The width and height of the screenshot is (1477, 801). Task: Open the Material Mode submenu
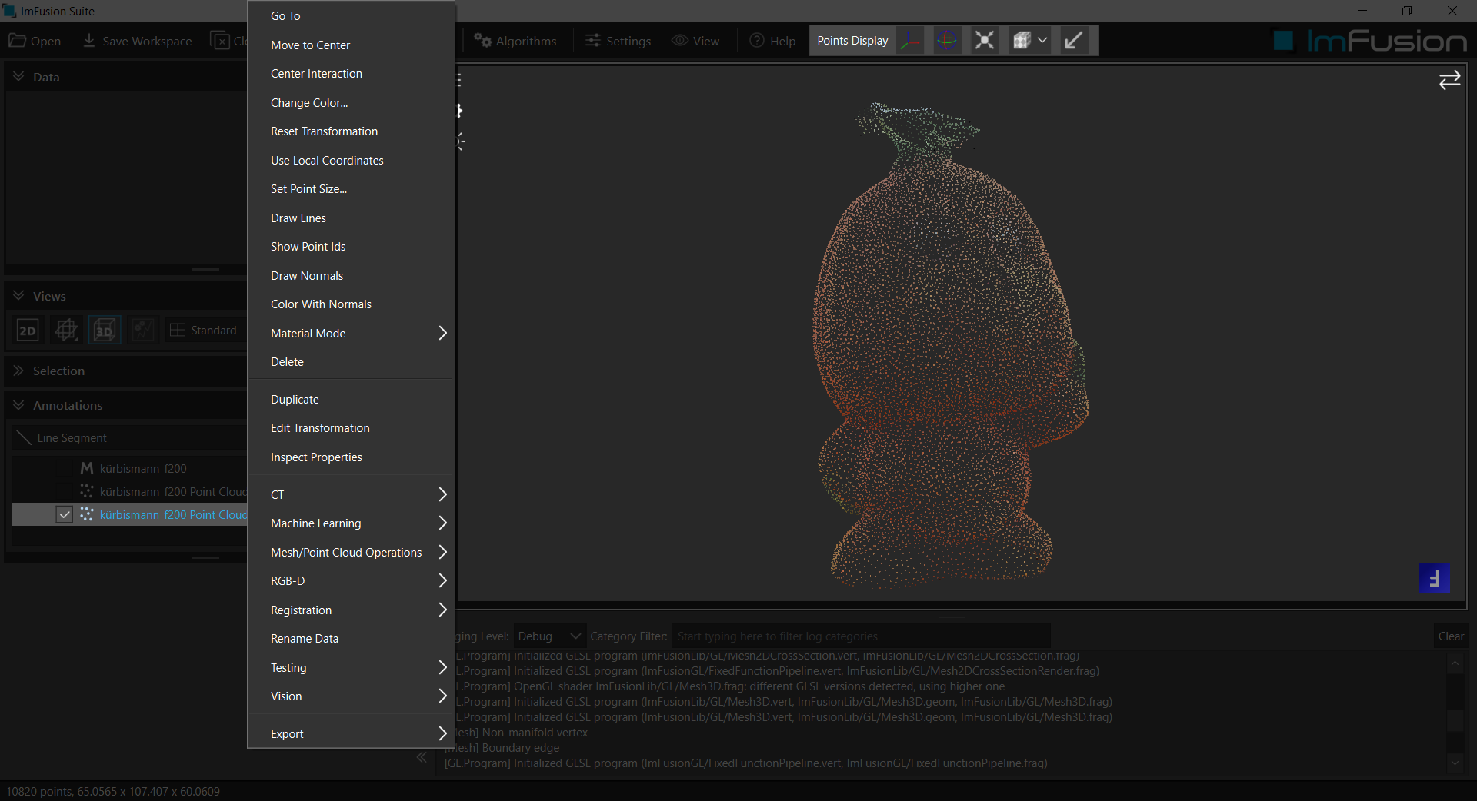pyautogui.click(x=351, y=333)
